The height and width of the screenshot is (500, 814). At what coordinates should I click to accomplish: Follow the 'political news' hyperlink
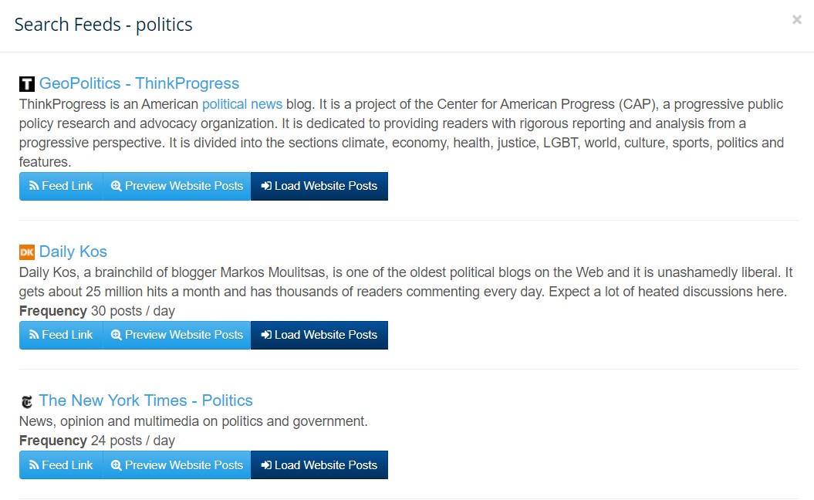(242, 104)
